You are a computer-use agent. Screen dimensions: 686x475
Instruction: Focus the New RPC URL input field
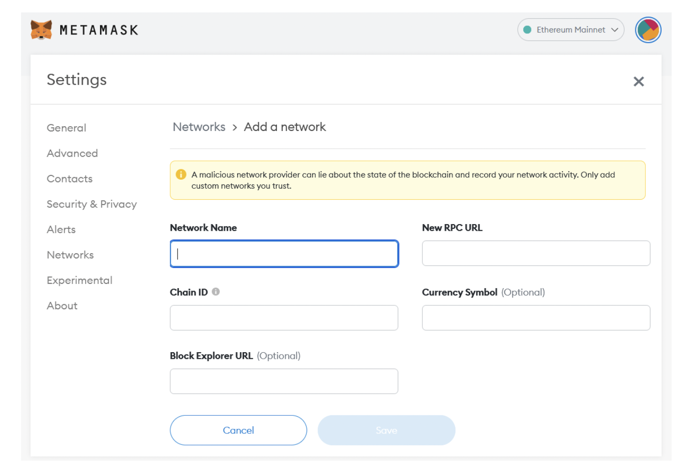pyautogui.click(x=536, y=253)
